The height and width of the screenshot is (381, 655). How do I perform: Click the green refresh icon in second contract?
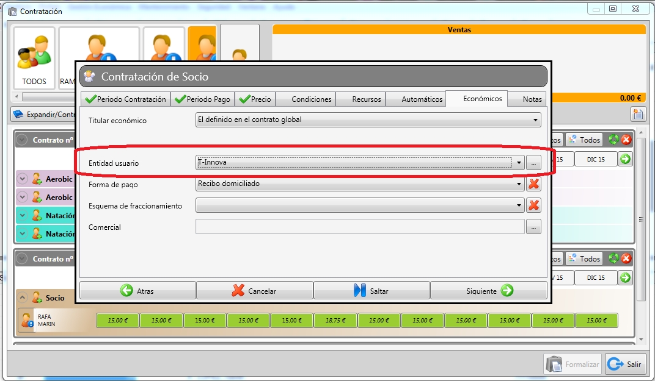pyautogui.click(x=613, y=258)
